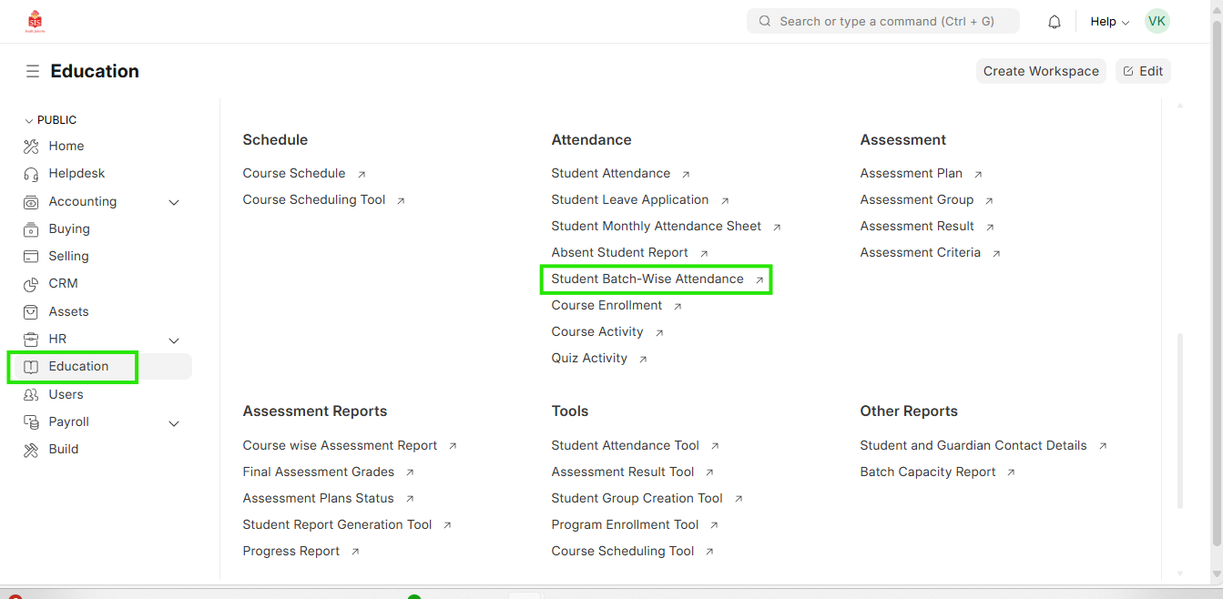Open the Help dropdown menu
Screen dimensions: 1223x599
1109,22
